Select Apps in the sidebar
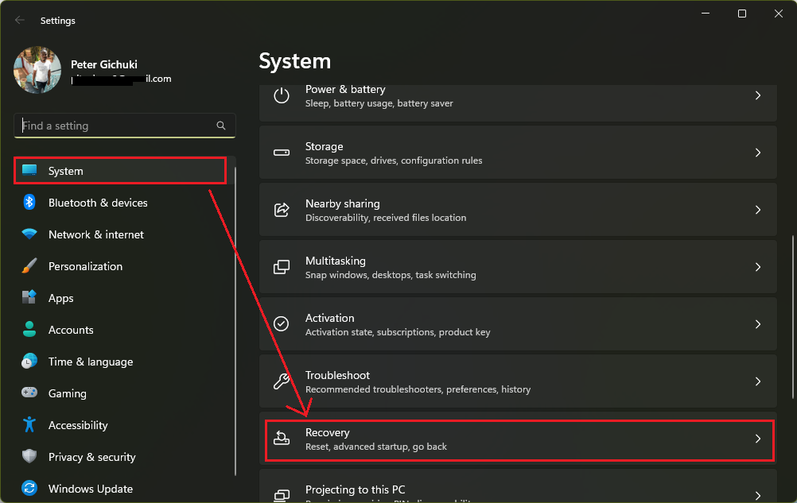Viewport: 797px width, 503px height. (x=60, y=298)
